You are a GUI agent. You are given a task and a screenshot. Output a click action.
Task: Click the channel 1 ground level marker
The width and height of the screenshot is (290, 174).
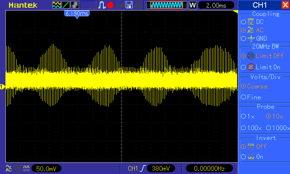3,87
